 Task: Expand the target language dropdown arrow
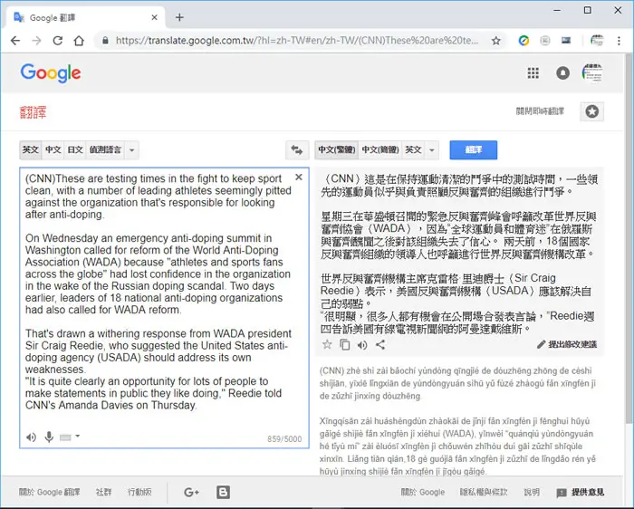[x=432, y=150]
